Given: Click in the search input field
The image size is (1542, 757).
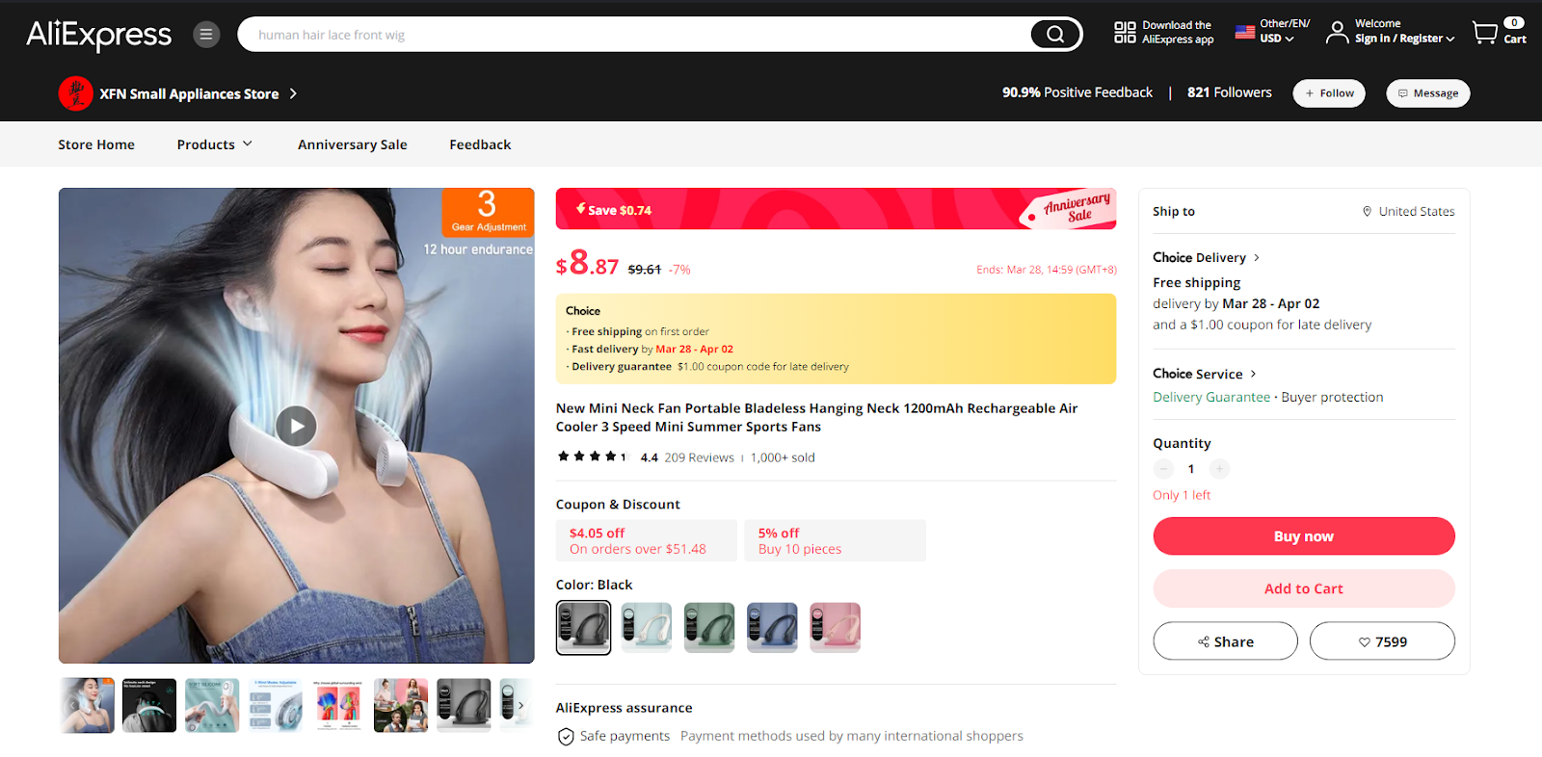Looking at the screenshot, I should [x=636, y=35].
